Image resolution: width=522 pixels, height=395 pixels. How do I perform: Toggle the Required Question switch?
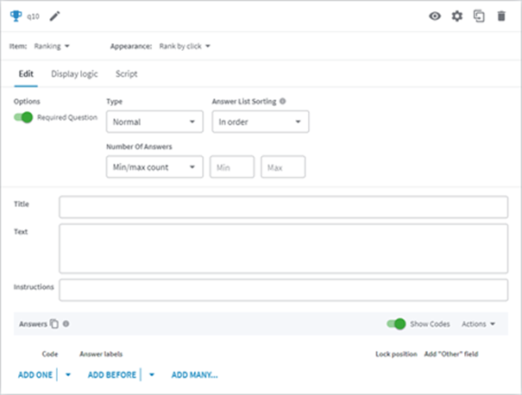(23, 117)
